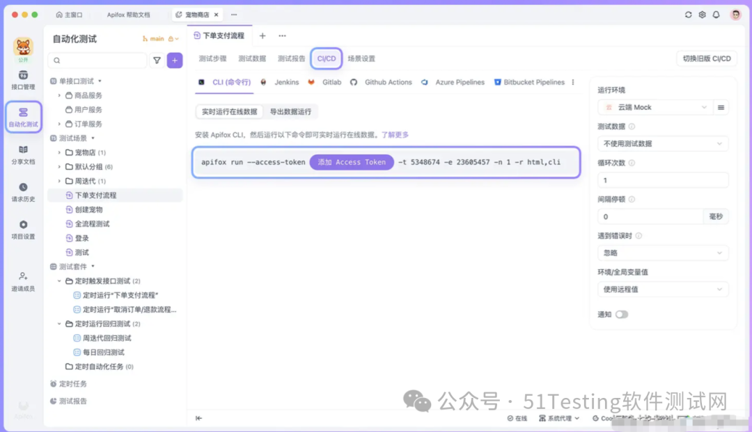The image size is (752, 432).
Task: Click 测试数据 info icon
Action: (632, 127)
